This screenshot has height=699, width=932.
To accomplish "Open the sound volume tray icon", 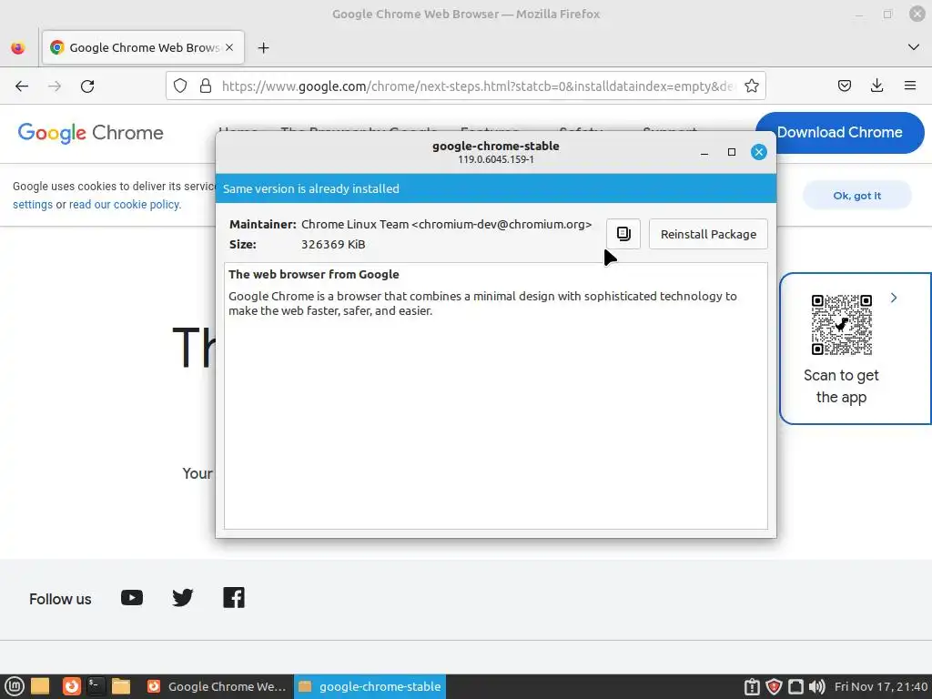I will [x=817, y=686].
